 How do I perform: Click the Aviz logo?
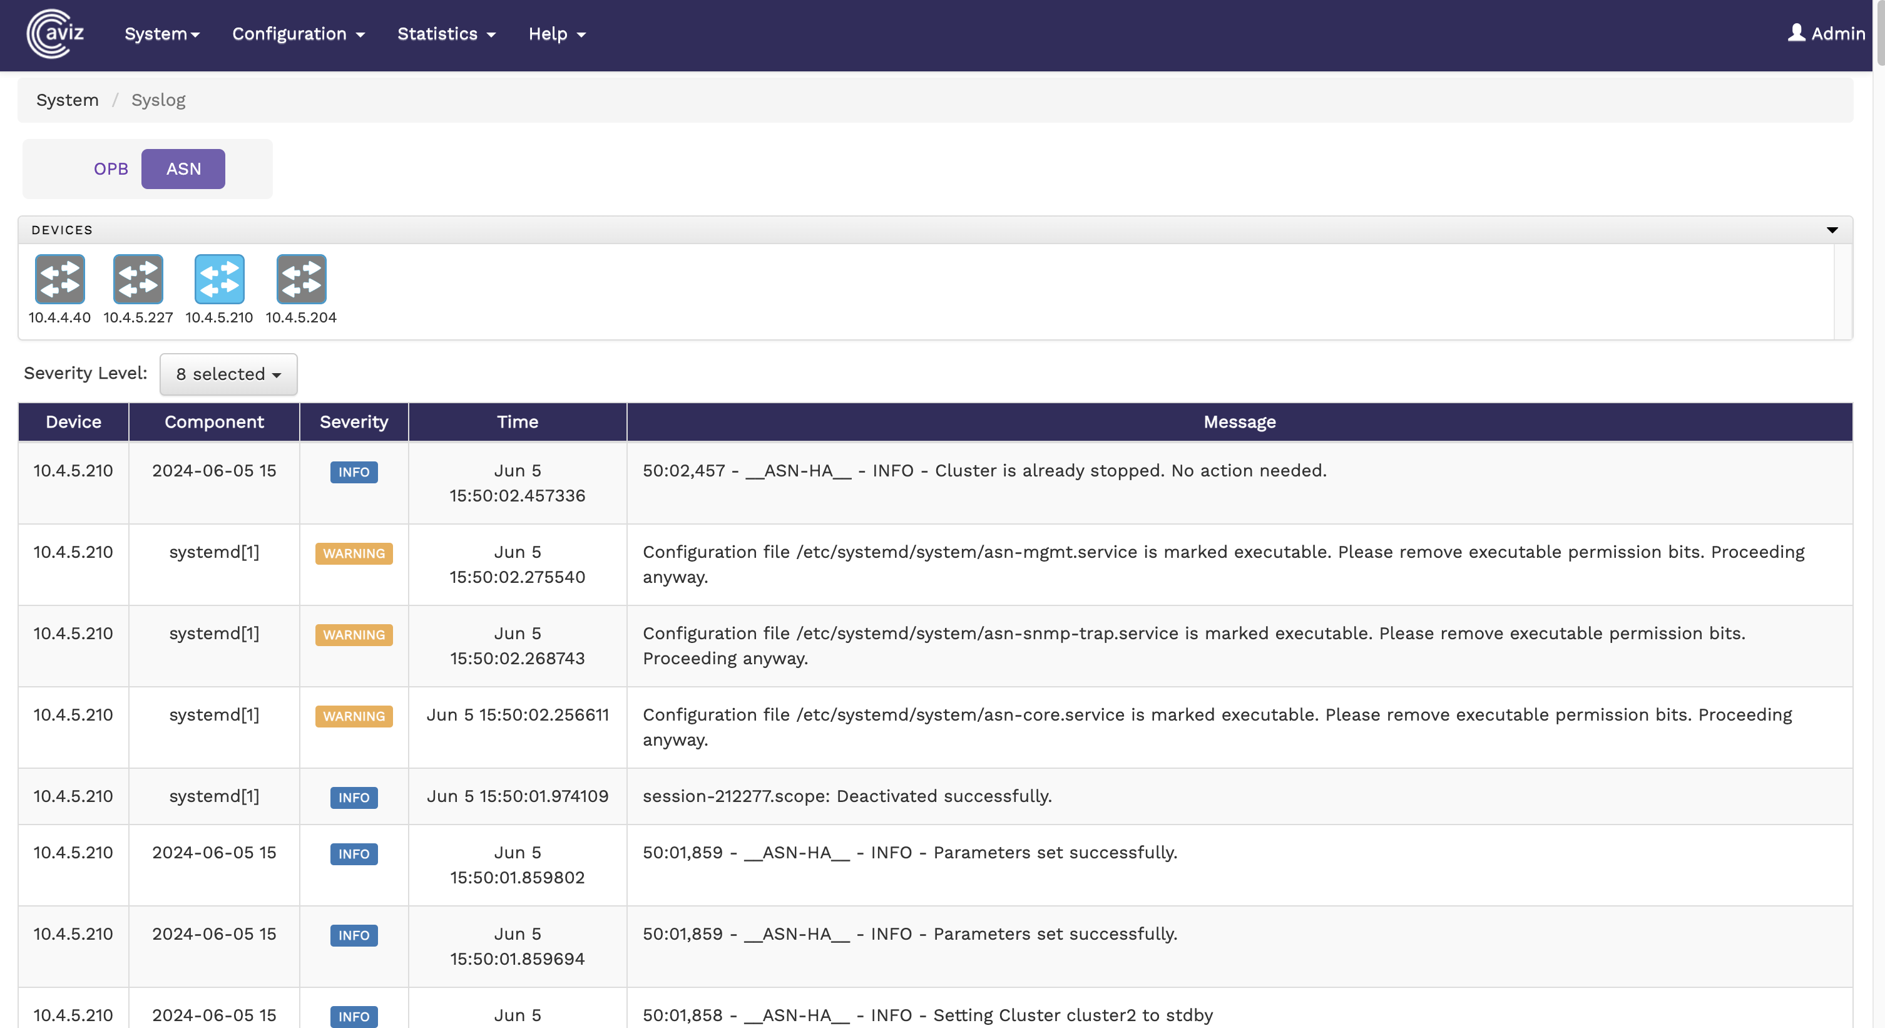tap(55, 34)
